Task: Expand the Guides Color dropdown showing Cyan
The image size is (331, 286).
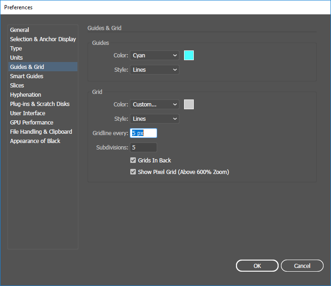Action: point(154,56)
